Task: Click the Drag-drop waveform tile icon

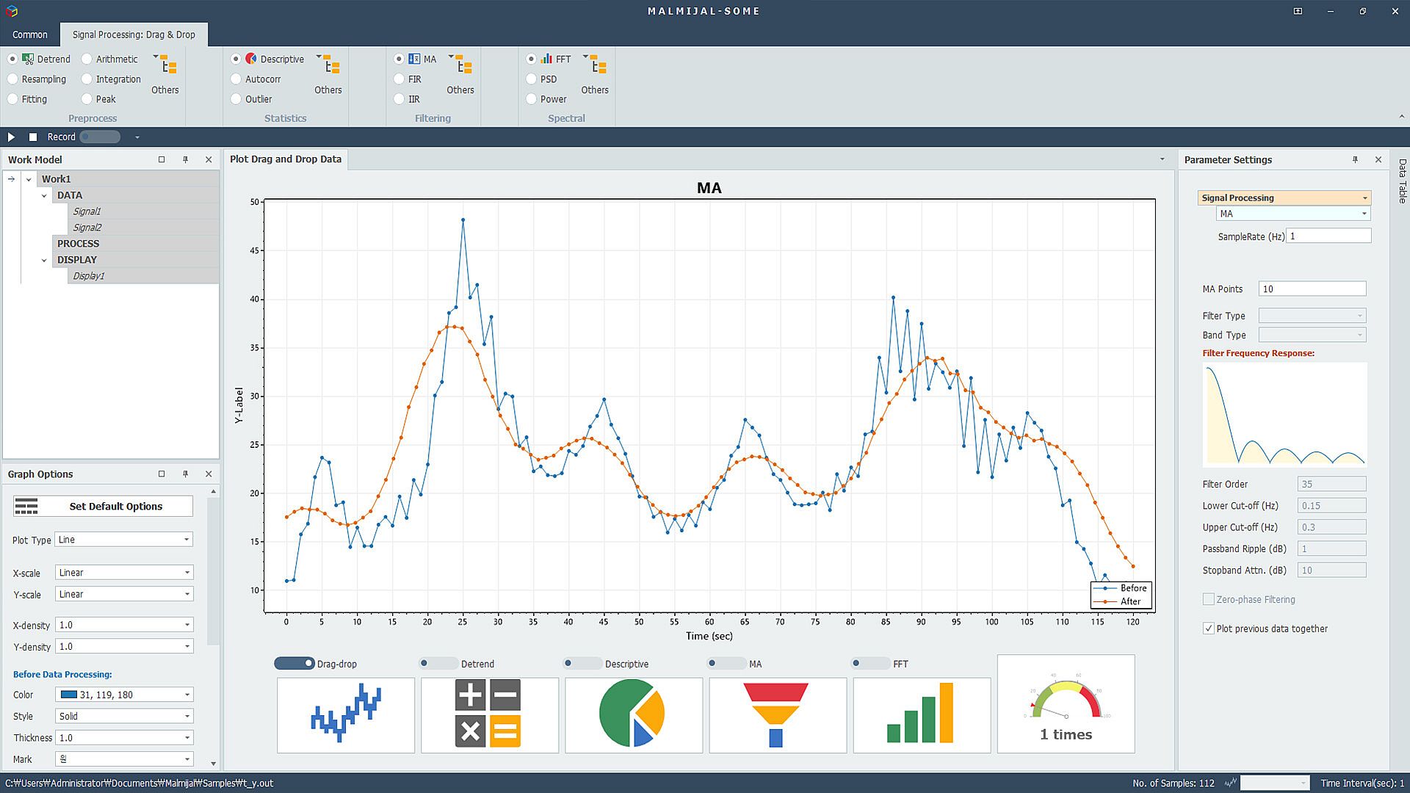Action: click(x=345, y=715)
